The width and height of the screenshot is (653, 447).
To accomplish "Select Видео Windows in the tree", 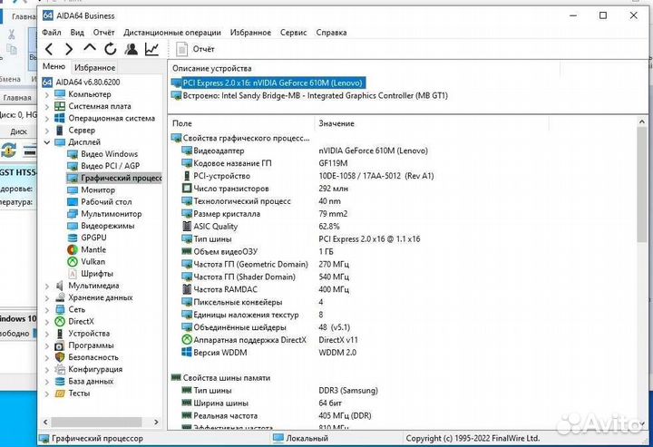I will [109, 154].
